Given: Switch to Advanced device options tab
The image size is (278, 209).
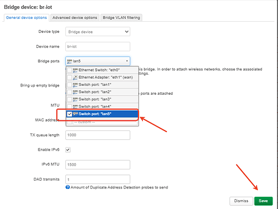Looking at the screenshot, I should click(75, 18).
